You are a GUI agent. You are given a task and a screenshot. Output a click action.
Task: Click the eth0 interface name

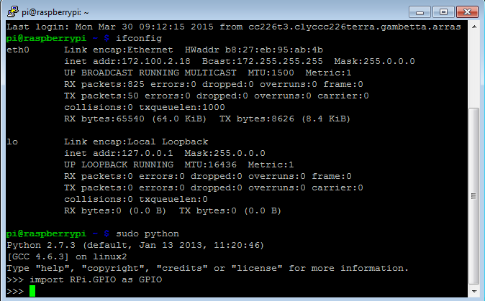pyautogui.click(x=18, y=50)
